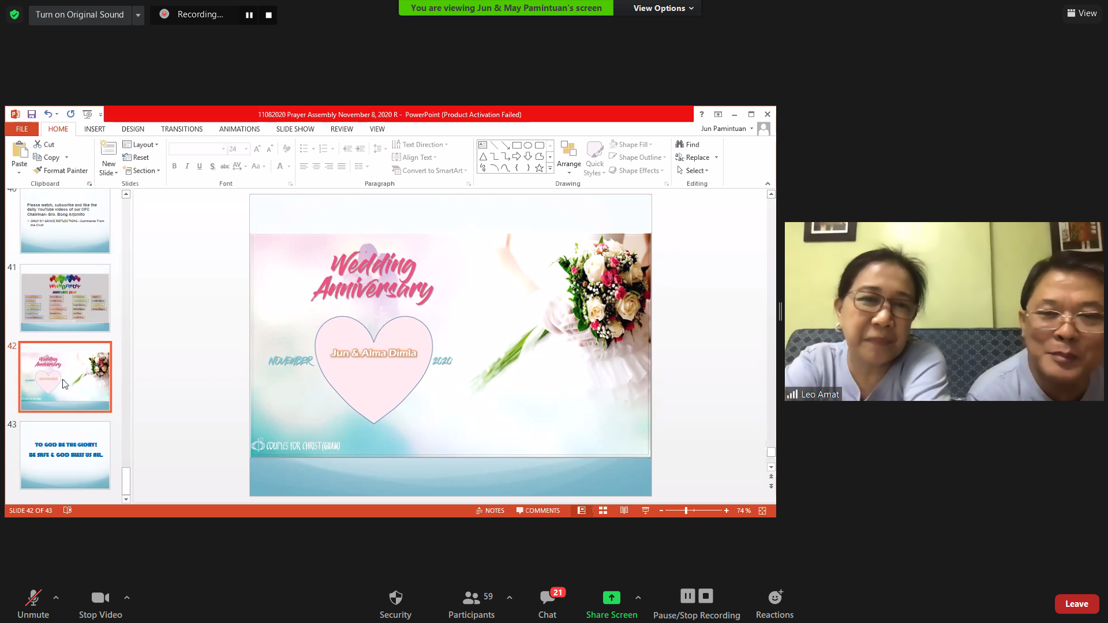Click the zoom slider handle
Screen dimensions: 1108x623
(x=686, y=511)
